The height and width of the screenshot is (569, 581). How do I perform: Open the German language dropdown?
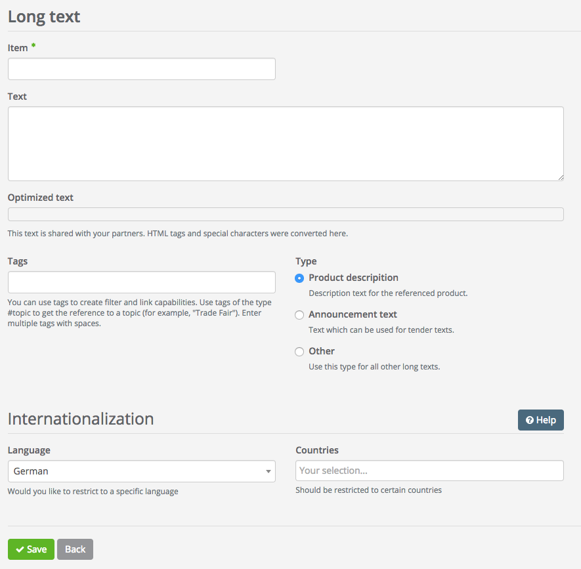tap(141, 471)
